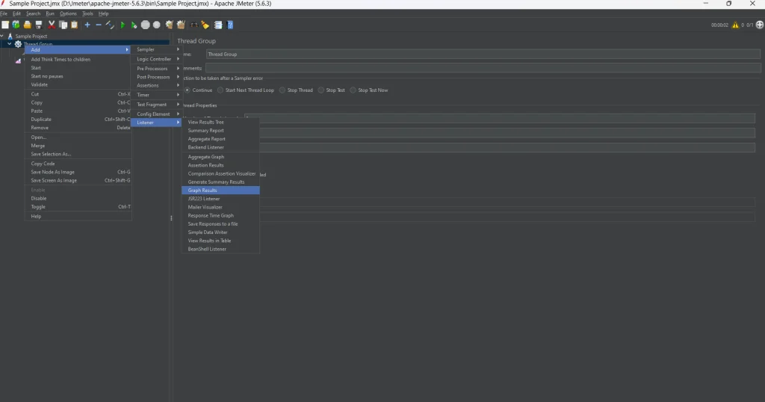
Task: Choose Backend Listener option
Action: [x=220, y=147]
